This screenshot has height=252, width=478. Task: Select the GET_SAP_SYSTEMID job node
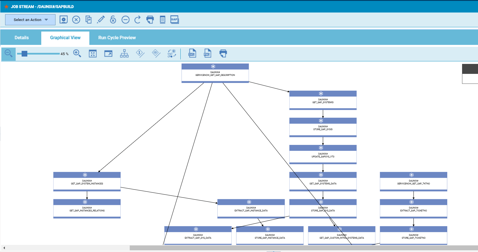(x=323, y=101)
